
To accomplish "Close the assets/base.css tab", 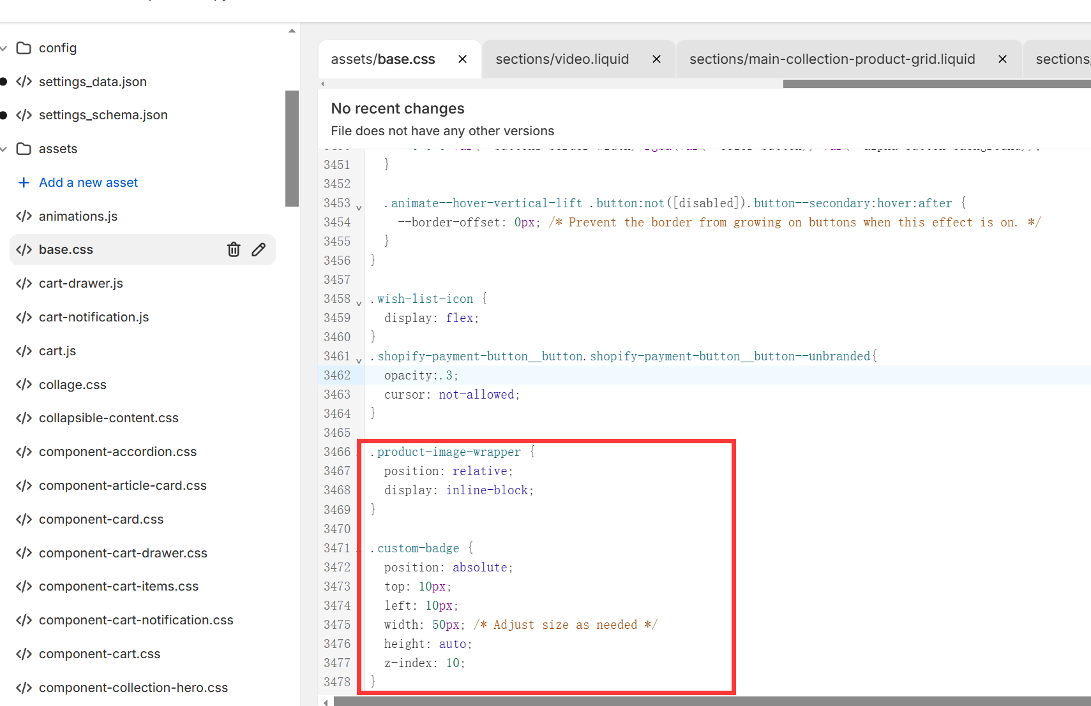I will [x=463, y=59].
